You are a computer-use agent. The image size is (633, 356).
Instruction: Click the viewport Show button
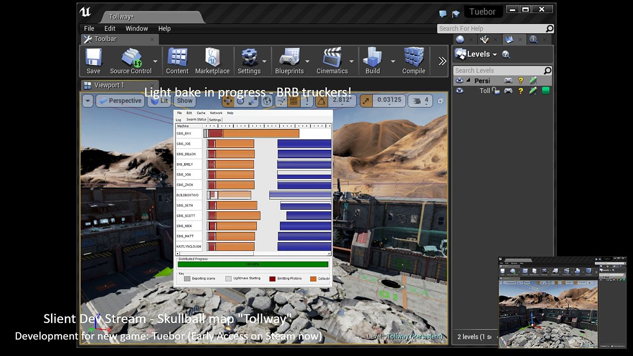coord(184,101)
